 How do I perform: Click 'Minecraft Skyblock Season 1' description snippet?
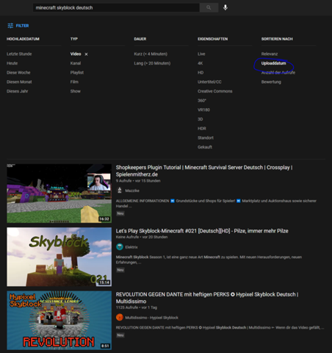[209, 260]
